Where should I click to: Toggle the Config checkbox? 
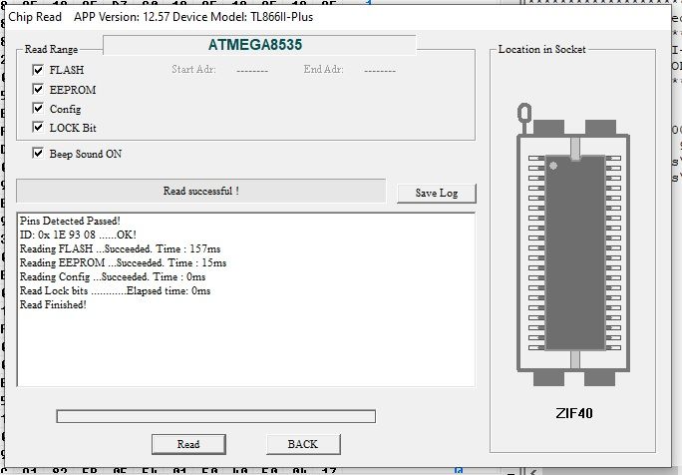coord(38,108)
